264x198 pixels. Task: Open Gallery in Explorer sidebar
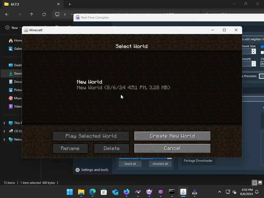(15, 49)
